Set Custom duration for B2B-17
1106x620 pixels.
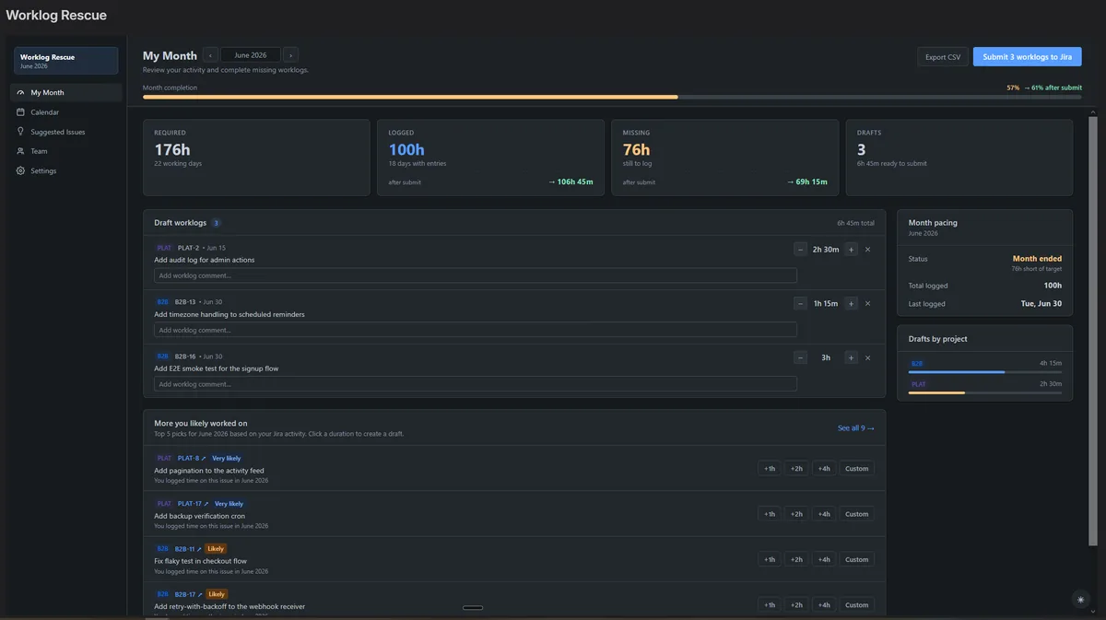pos(857,604)
